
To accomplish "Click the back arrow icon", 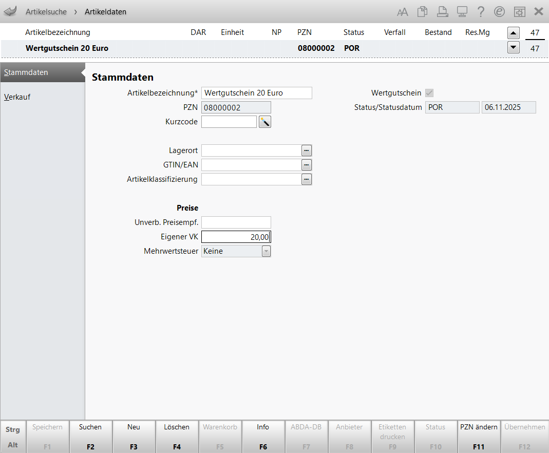I will click(x=10, y=11).
